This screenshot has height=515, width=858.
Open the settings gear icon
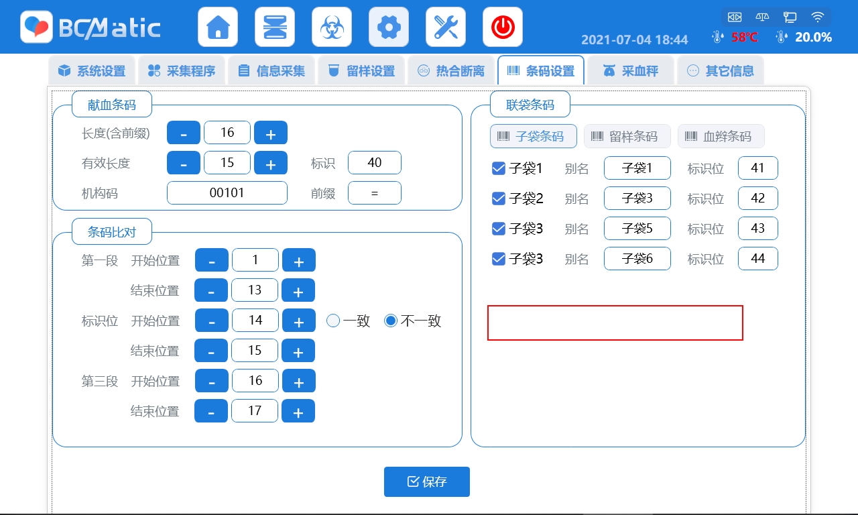coord(389,27)
